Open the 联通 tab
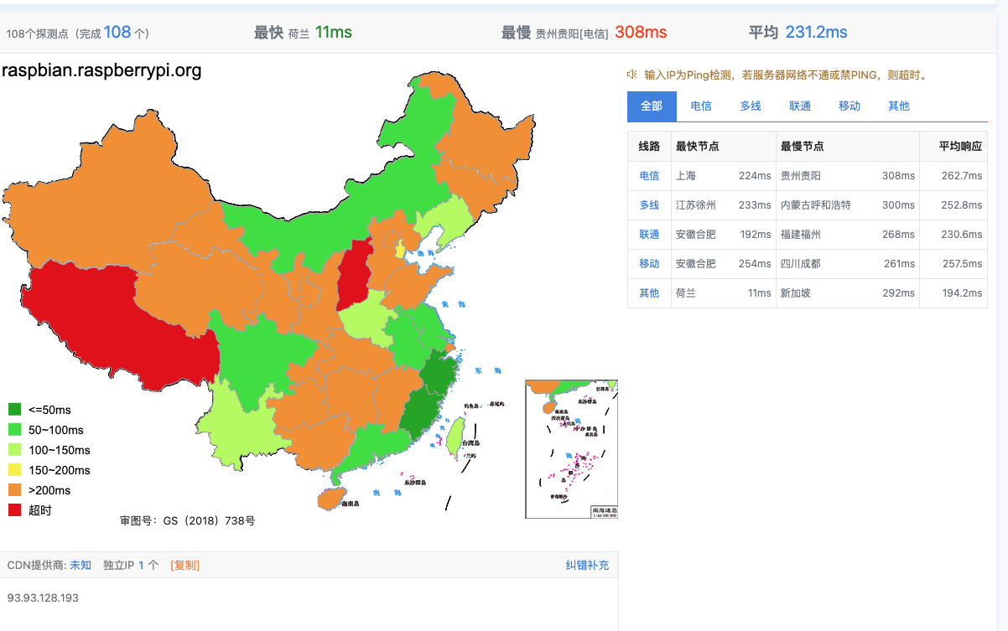 click(800, 106)
